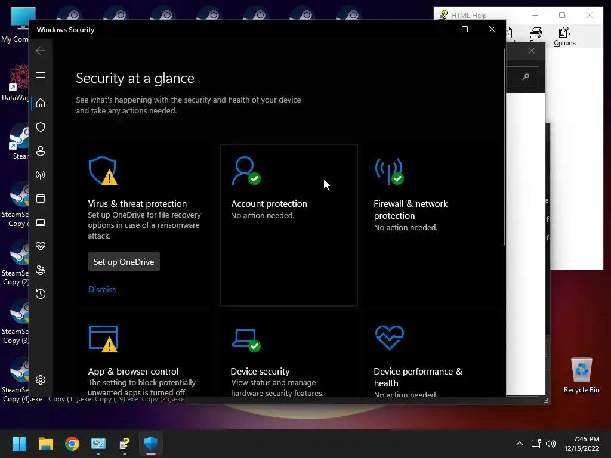Open Account protection tile title
Image resolution: width=611 pixels, height=458 pixels.
pyautogui.click(x=269, y=204)
